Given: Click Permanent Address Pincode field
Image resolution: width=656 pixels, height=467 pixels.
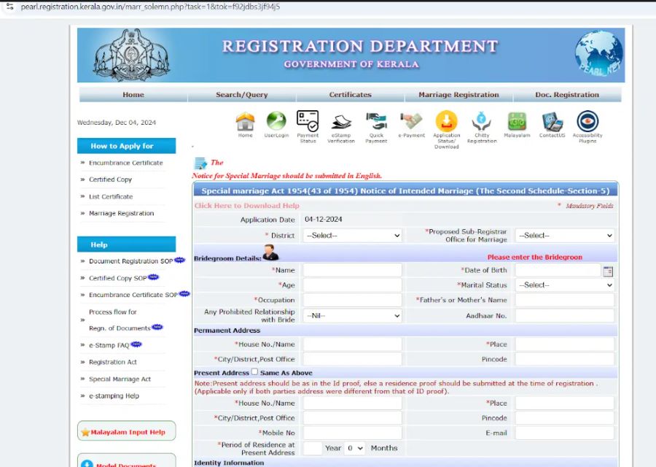Looking at the screenshot, I should pos(565,359).
